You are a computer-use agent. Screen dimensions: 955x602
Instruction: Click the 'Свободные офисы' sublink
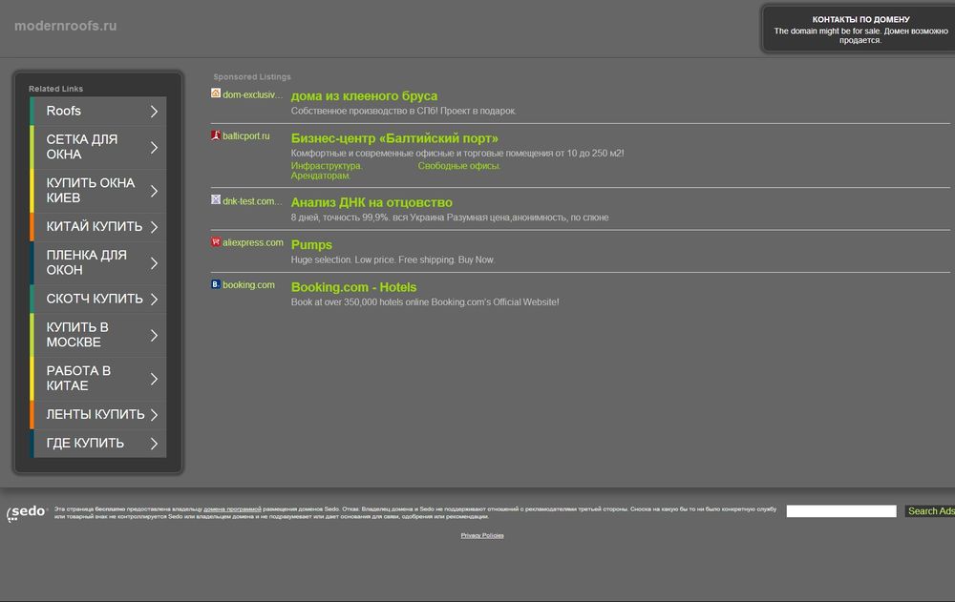[x=459, y=166]
